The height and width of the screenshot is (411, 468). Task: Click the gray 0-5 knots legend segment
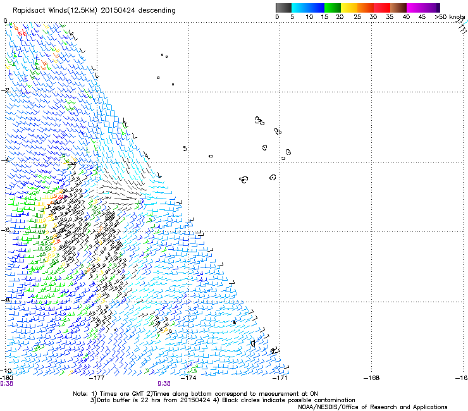pyautogui.click(x=283, y=8)
